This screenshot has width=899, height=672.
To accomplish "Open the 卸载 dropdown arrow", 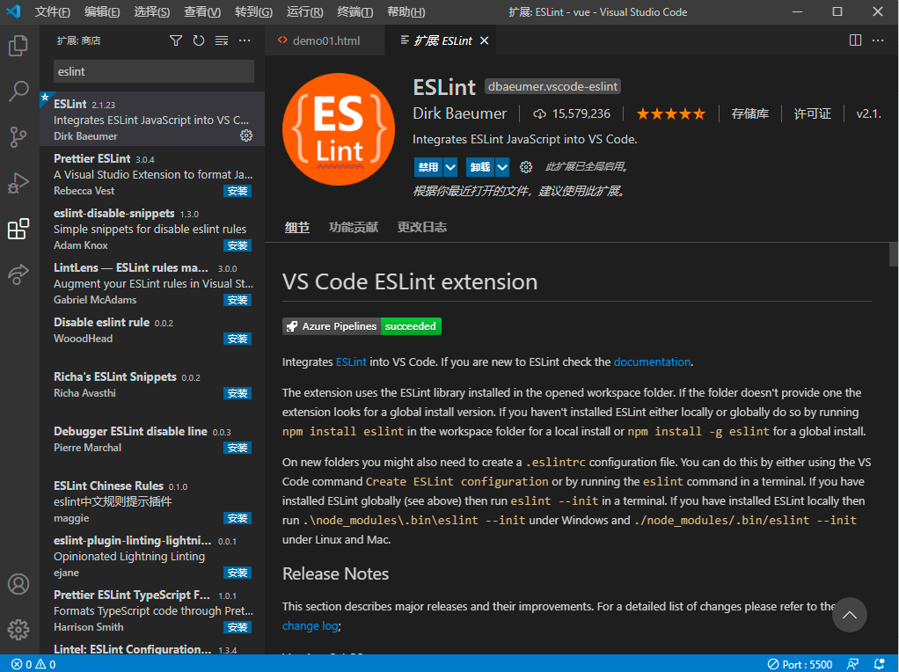I will point(502,167).
